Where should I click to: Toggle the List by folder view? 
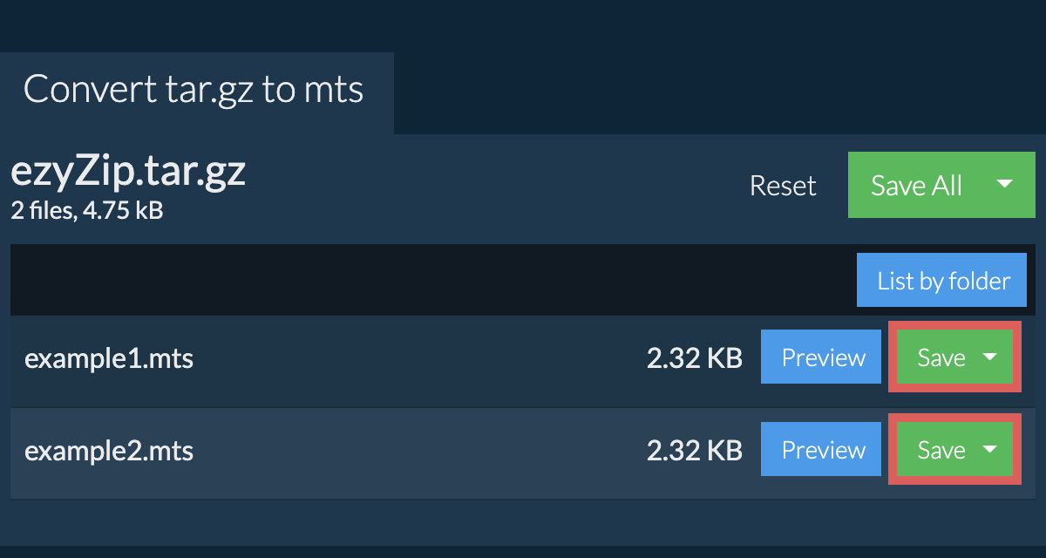click(x=943, y=281)
